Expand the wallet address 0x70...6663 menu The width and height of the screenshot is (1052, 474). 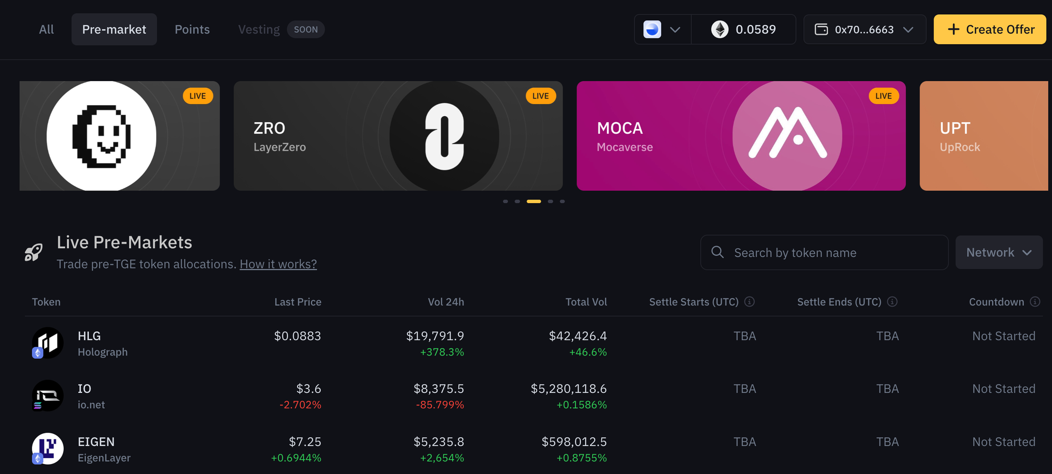908,29
